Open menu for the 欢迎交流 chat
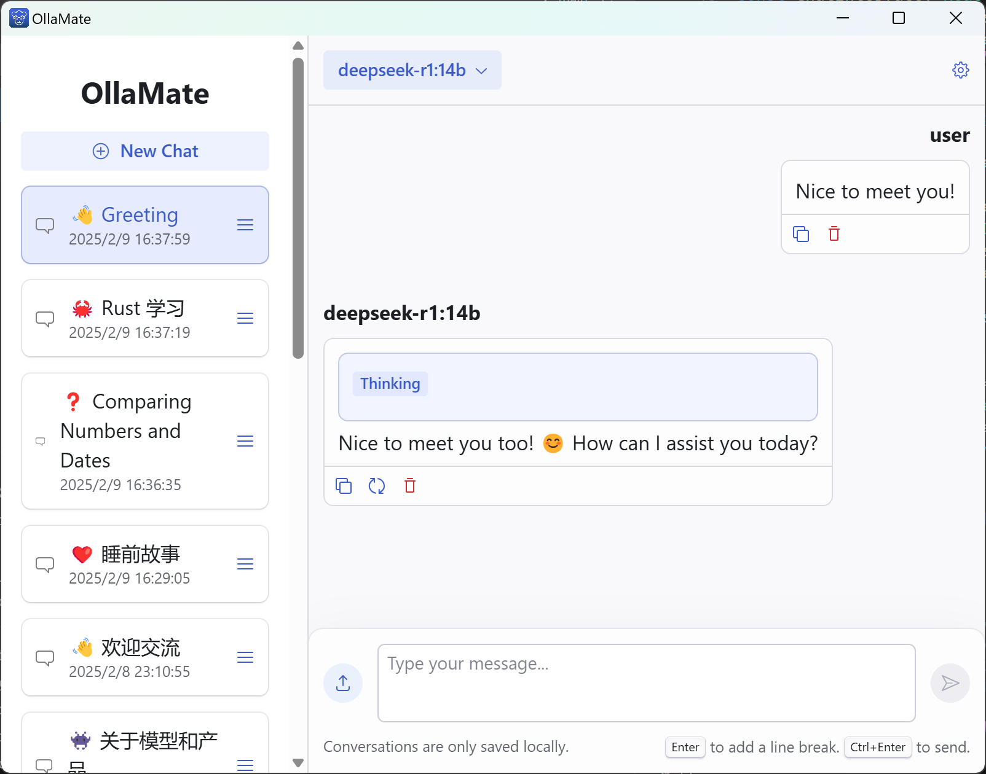This screenshot has height=774, width=986. (245, 657)
